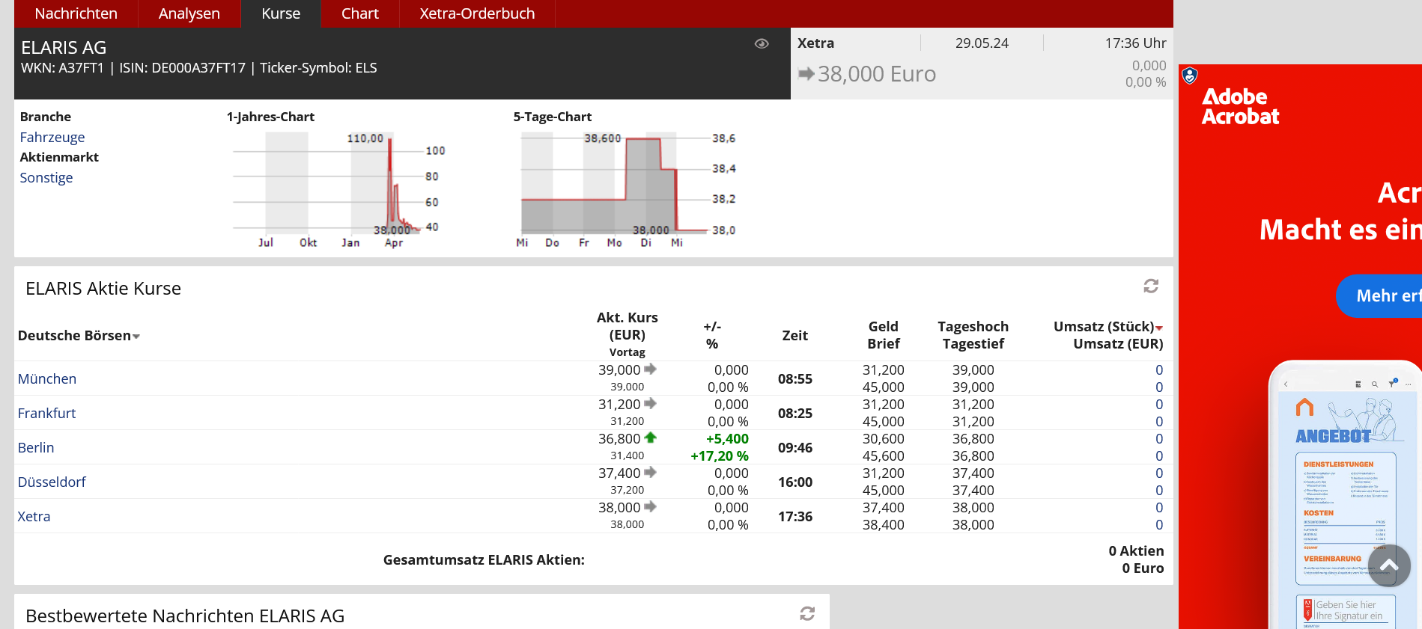Refresh the ELARIS Aktie Kurse table

(1151, 286)
